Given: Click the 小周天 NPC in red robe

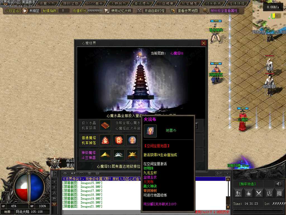Looking at the screenshot, I should pos(243,121).
